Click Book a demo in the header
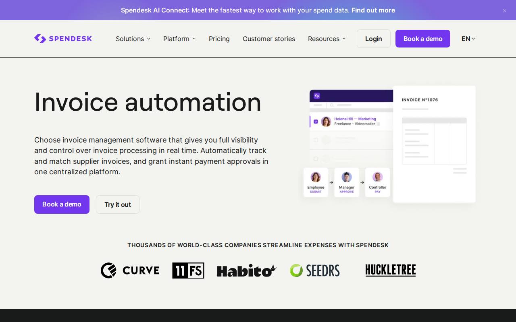Image resolution: width=516 pixels, height=322 pixels. (x=423, y=39)
